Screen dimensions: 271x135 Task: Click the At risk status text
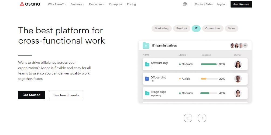click(186, 79)
